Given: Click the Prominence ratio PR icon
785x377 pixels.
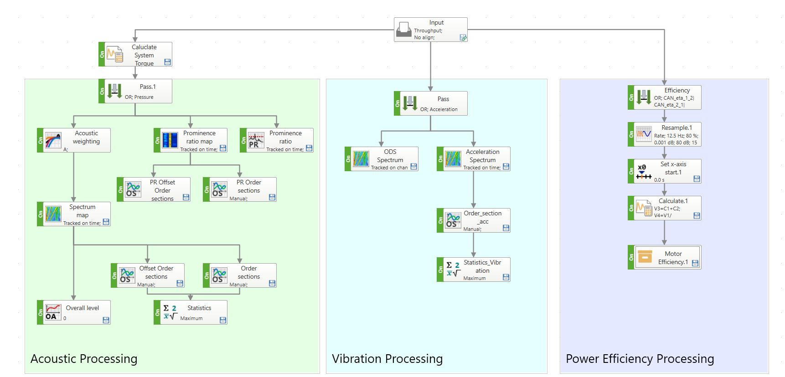Looking at the screenshot, I should tap(256, 140).
